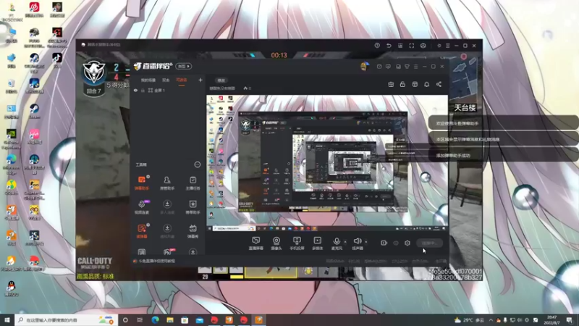This screenshot has width=579, height=326.
Task: Open hamburger menu in streaming app title bar
Action: tap(415, 67)
